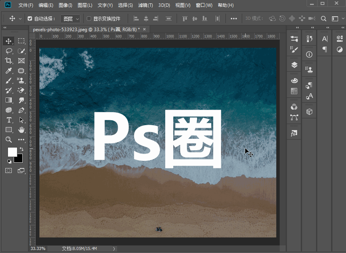
Task: Select the Clone Stamp tool
Action: click(21, 80)
